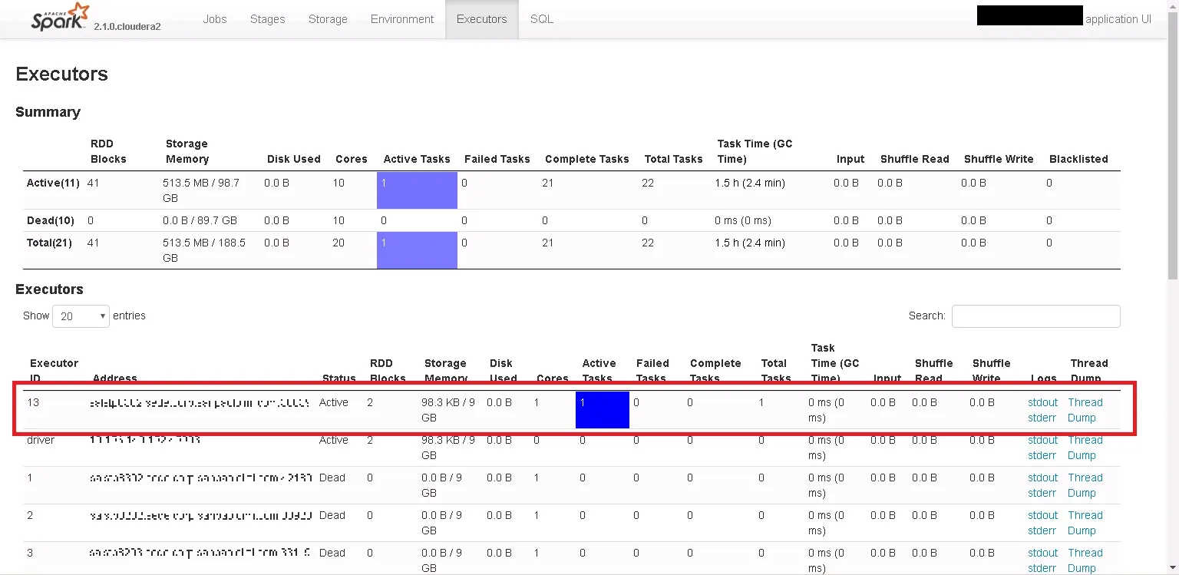Screen dimensions: 1179x575
Task: View Thread Dump for executor 2
Action: (x=1085, y=523)
